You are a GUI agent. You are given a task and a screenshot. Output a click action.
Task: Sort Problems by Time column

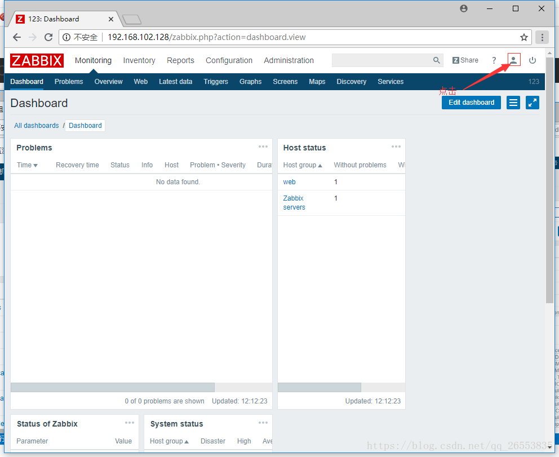27,165
